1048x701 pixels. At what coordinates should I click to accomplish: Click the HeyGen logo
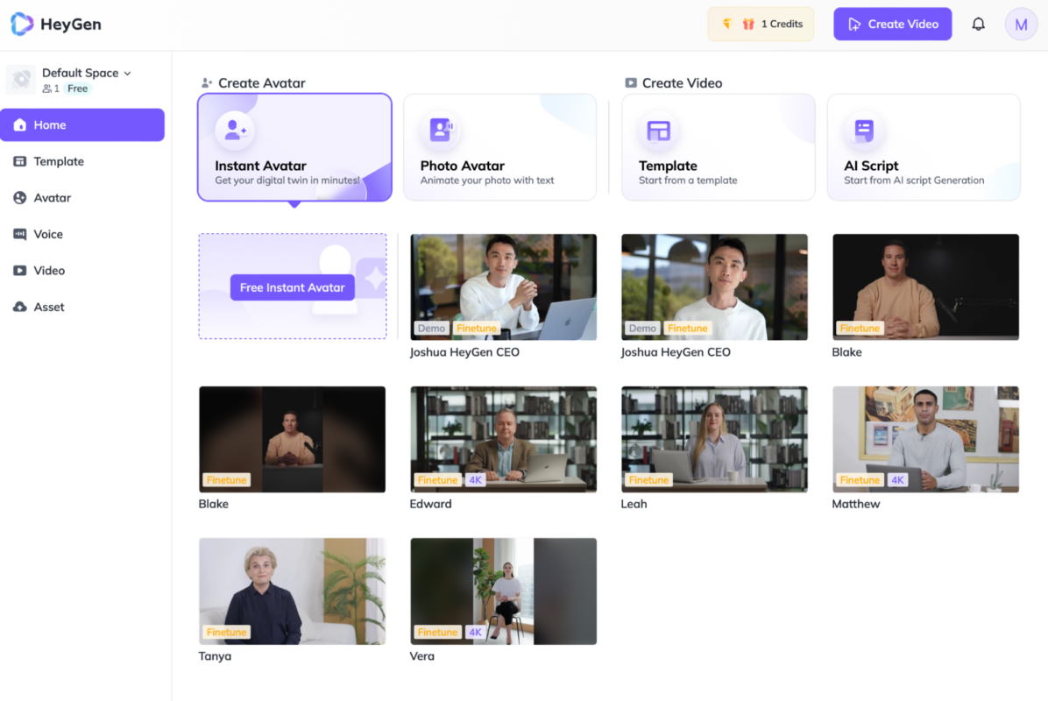56,25
